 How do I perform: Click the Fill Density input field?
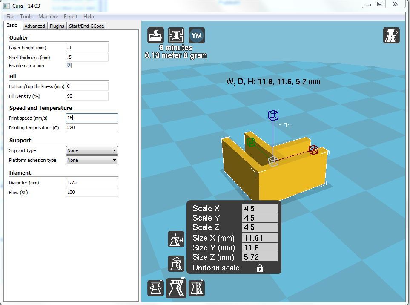(87, 96)
